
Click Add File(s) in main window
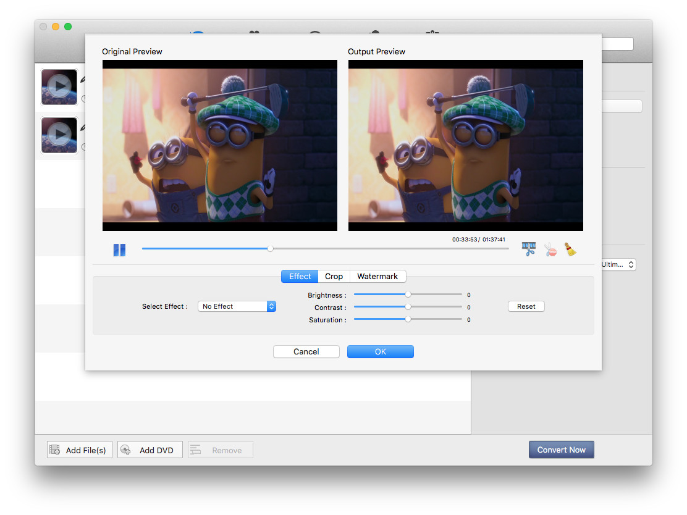[80, 450]
